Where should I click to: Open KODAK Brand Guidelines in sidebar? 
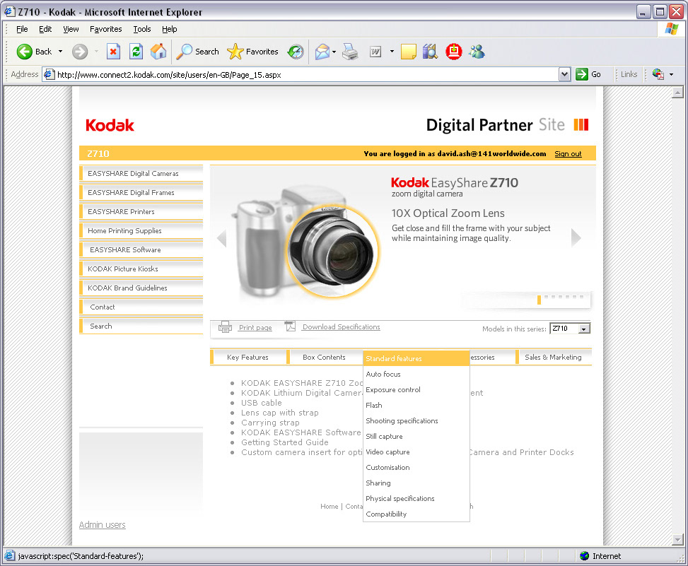(141, 288)
